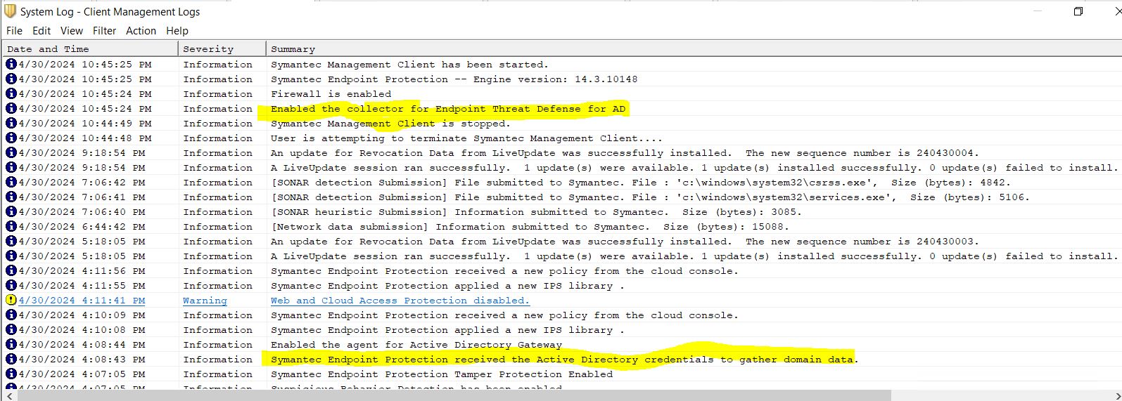This screenshot has height=401, width=1122.
Task: Click the 4/30/2024 10:44:49 PM date cell
Action: [85, 124]
